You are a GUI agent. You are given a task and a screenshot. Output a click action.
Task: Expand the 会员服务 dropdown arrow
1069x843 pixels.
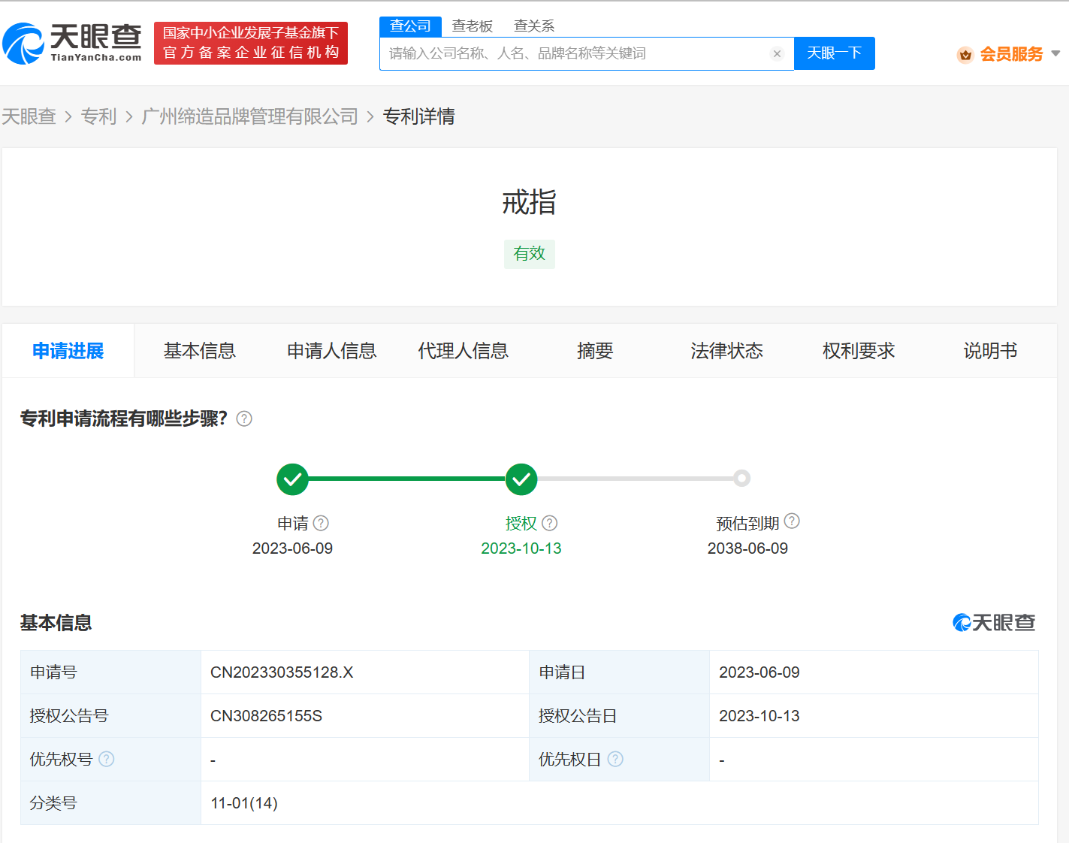[x=1055, y=54]
